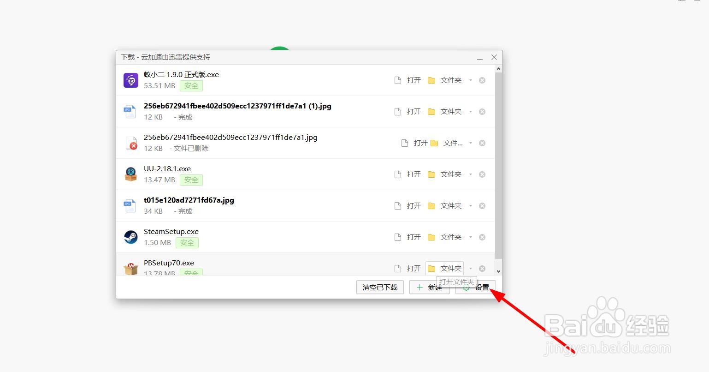Remove 蚁小二 1.9.0 正式版.exe from list

pos(482,80)
